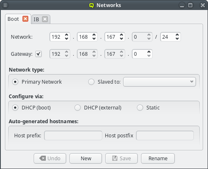Screen dimensions: 208x169
Task: Close the Boot tab with its red X
Action: pyautogui.click(x=25, y=19)
